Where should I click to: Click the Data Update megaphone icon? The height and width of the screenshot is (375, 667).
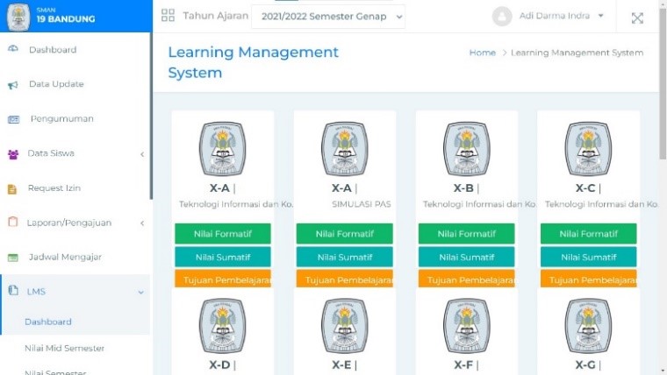coord(13,85)
